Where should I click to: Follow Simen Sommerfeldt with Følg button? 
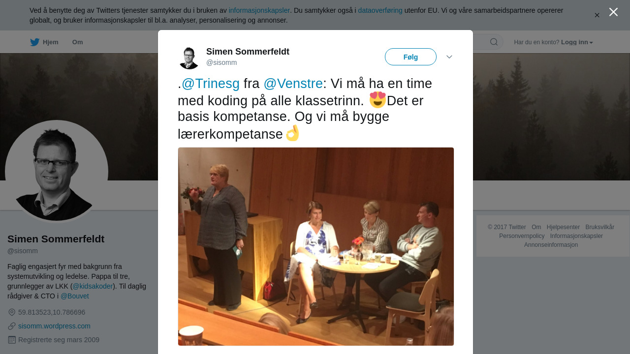pyautogui.click(x=410, y=57)
